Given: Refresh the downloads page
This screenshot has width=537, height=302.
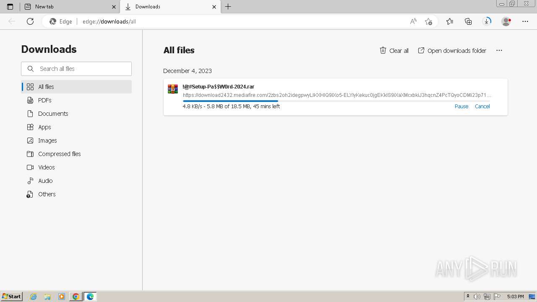Looking at the screenshot, I should pyautogui.click(x=30, y=21).
